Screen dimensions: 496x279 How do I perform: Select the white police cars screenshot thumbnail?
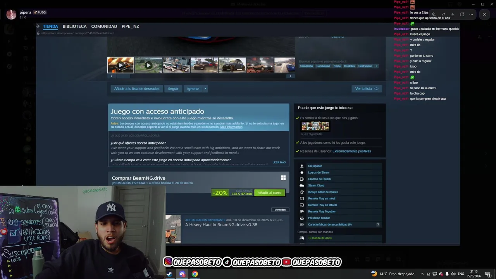pyautogui.click(x=176, y=65)
